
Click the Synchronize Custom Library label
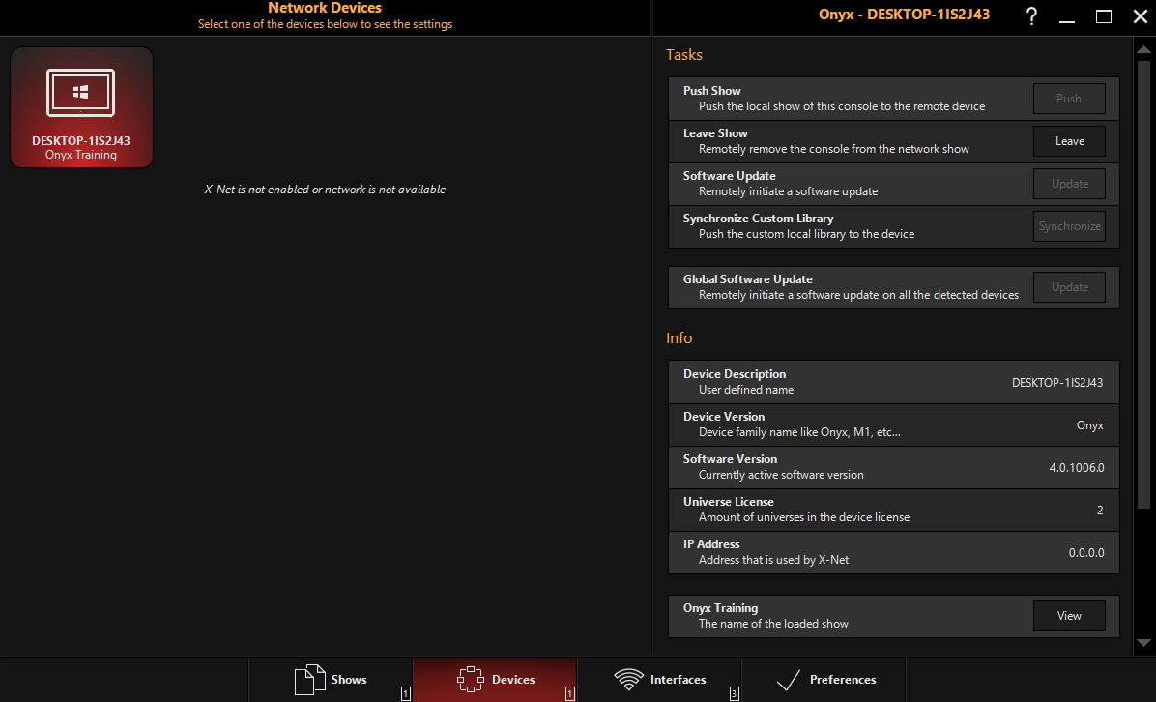click(x=759, y=219)
